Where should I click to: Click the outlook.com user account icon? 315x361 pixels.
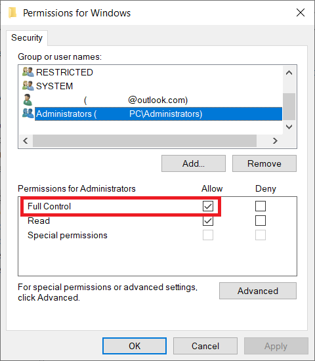point(28,100)
